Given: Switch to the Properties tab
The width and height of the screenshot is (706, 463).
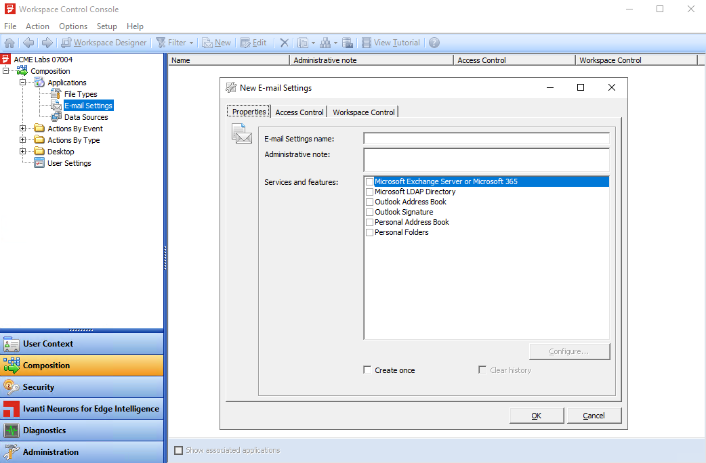Looking at the screenshot, I should pyautogui.click(x=249, y=112).
